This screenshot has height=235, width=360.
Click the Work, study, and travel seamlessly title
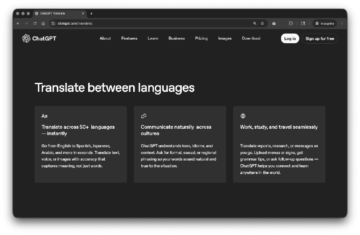[279, 127]
